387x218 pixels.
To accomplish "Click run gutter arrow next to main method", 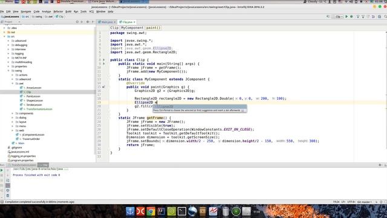I will click(x=104, y=64).
